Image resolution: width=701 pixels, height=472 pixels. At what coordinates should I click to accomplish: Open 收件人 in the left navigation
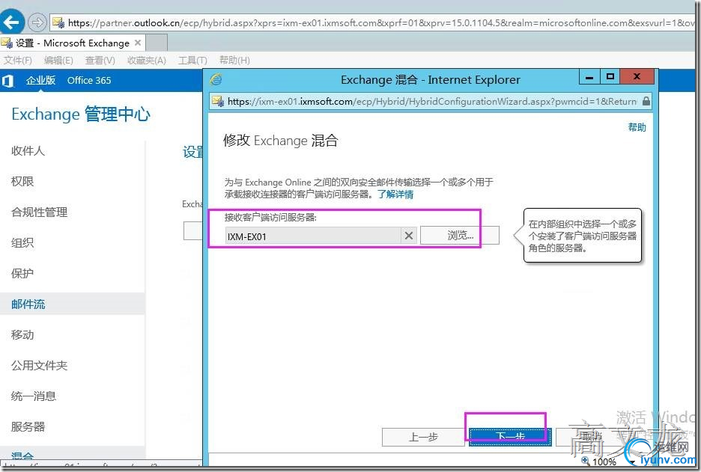28,151
